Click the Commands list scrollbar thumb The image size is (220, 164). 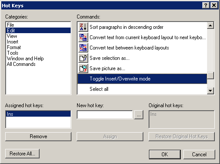pos(211,75)
